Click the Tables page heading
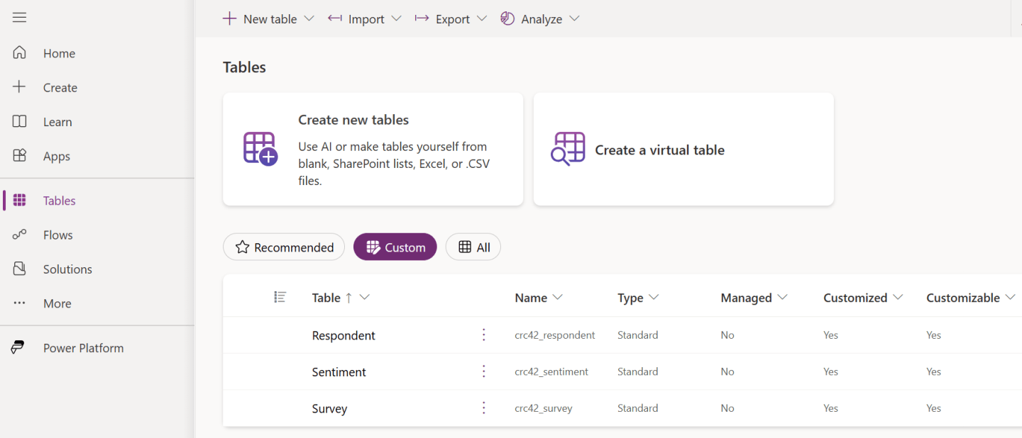This screenshot has height=438, width=1022. 244,67
